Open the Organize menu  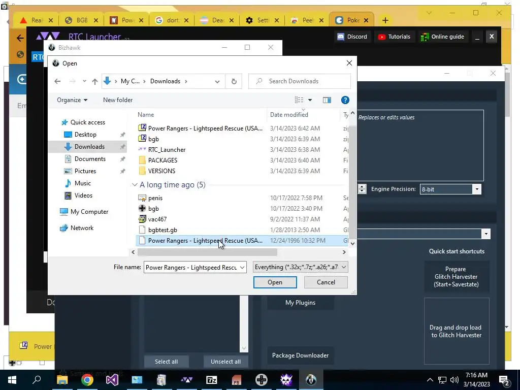(72, 100)
